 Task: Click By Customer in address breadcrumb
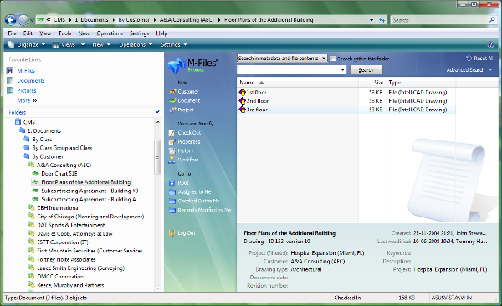click(134, 20)
